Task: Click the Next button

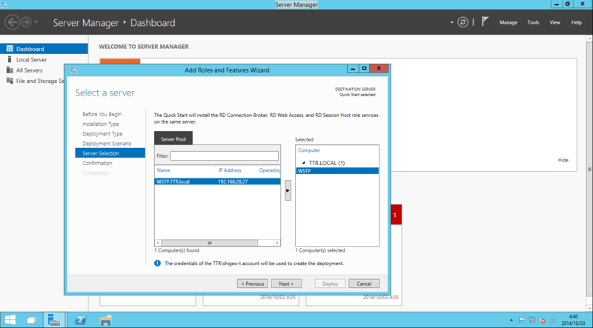Action: click(286, 284)
